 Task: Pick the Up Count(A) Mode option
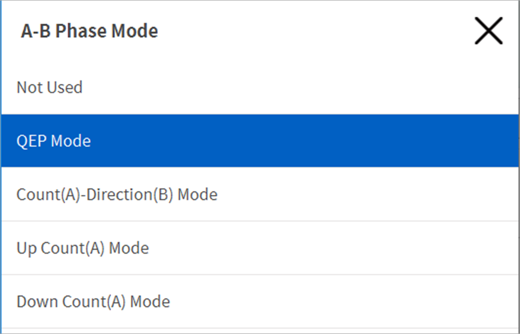(82, 248)
